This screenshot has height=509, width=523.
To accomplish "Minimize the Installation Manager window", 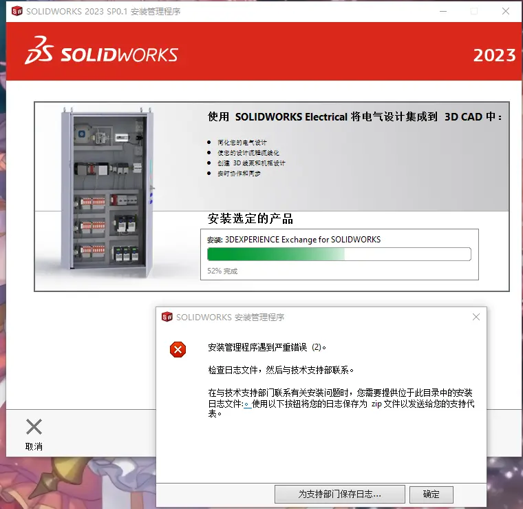I will (x=443, y=11).
